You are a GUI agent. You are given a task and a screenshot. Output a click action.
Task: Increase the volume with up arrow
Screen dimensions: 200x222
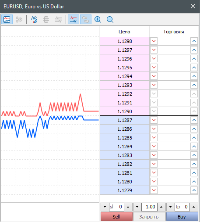coord(161,207)
